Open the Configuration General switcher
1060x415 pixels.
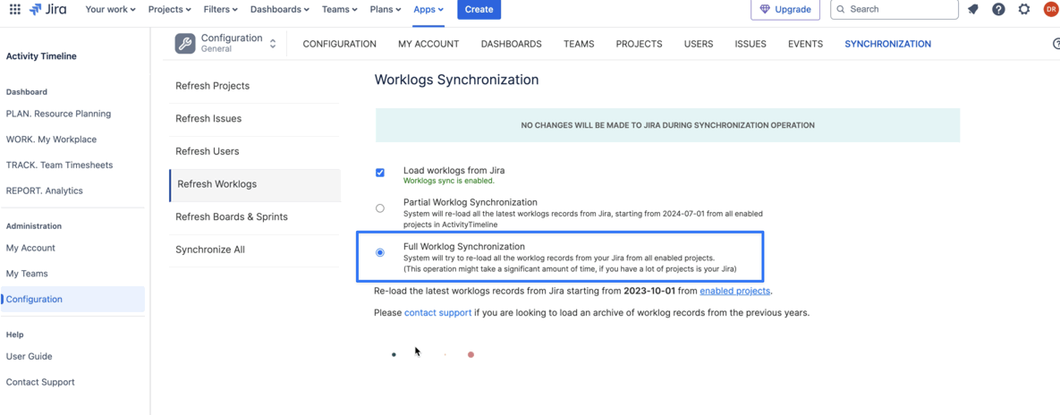point(272,44)
